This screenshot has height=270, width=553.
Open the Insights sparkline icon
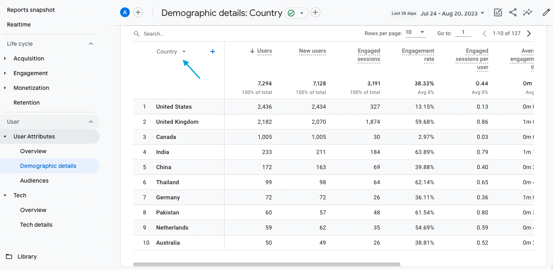click(528, 13)
